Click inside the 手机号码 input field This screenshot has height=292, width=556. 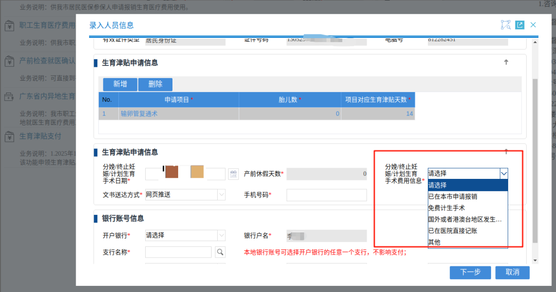click(326, 195)
